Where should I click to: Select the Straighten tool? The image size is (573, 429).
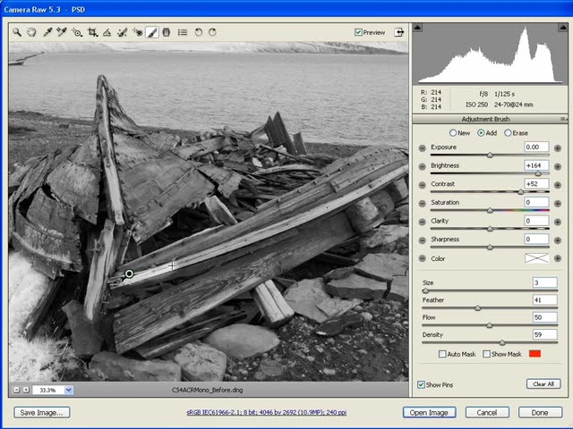point(107,32)
